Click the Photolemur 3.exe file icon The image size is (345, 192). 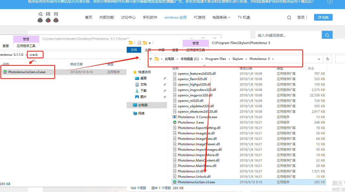(x=175, y=122)
